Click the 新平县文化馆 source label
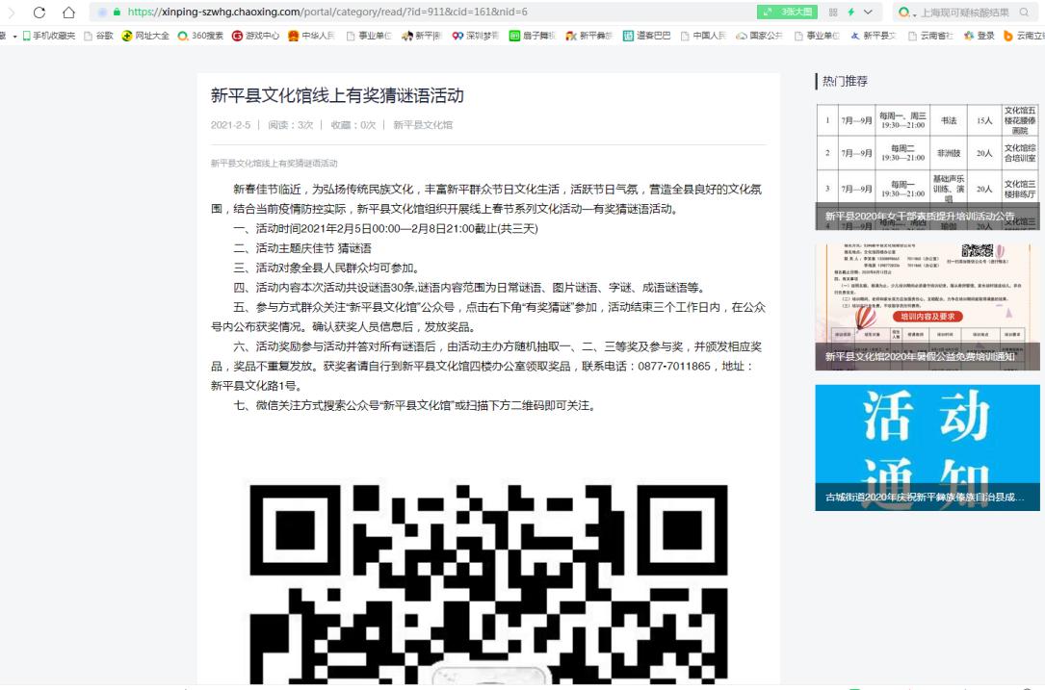This screenshot has width=1045, height=690. coord(423,124)
